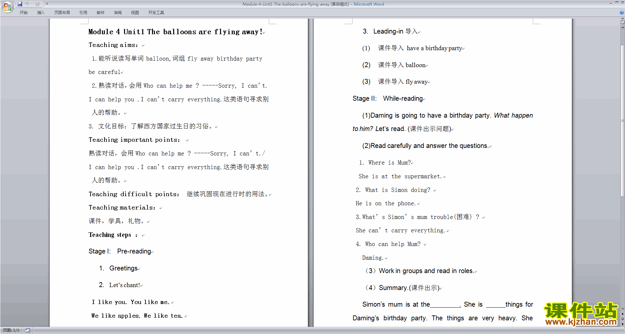The width and height of the screenshot is (625, 334).
Task: Click the question '4. Who can help Mum?'
Action: click(x=388, y=244)
